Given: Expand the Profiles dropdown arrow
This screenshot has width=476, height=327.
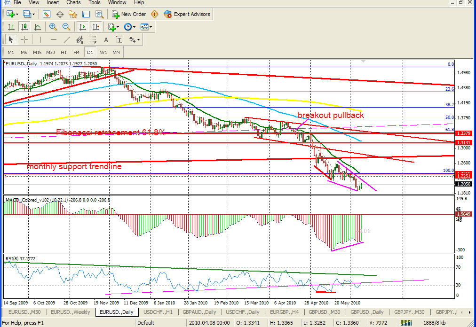Looking at the screenshot, I should pos(33,14).
